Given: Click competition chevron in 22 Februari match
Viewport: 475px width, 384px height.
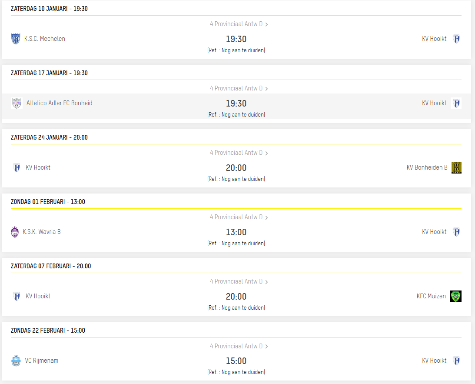Looking at the screenshot, I should click(x=266, y=347).
